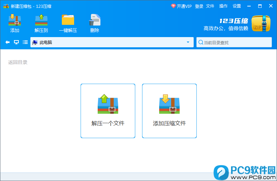Screen dimensions: 277x181
Task: Click 开通VIP link
Action: click(184, 6)
